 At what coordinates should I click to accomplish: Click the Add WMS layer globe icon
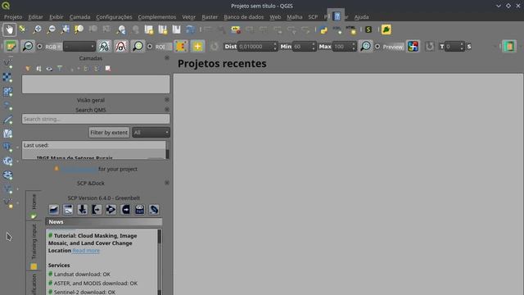(7, 161)
